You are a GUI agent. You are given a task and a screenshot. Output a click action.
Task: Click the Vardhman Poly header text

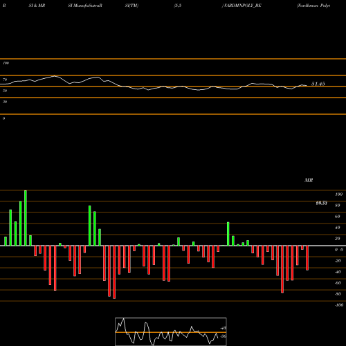[313, 6]
